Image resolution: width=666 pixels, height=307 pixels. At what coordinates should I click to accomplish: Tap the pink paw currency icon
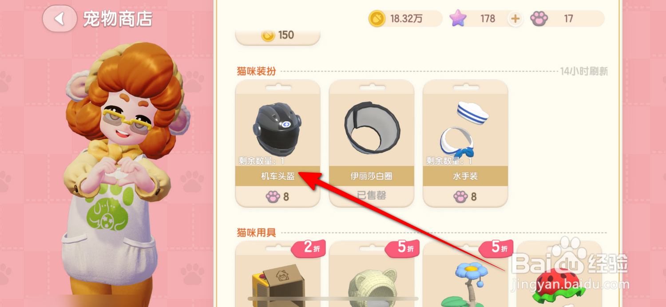539,19
